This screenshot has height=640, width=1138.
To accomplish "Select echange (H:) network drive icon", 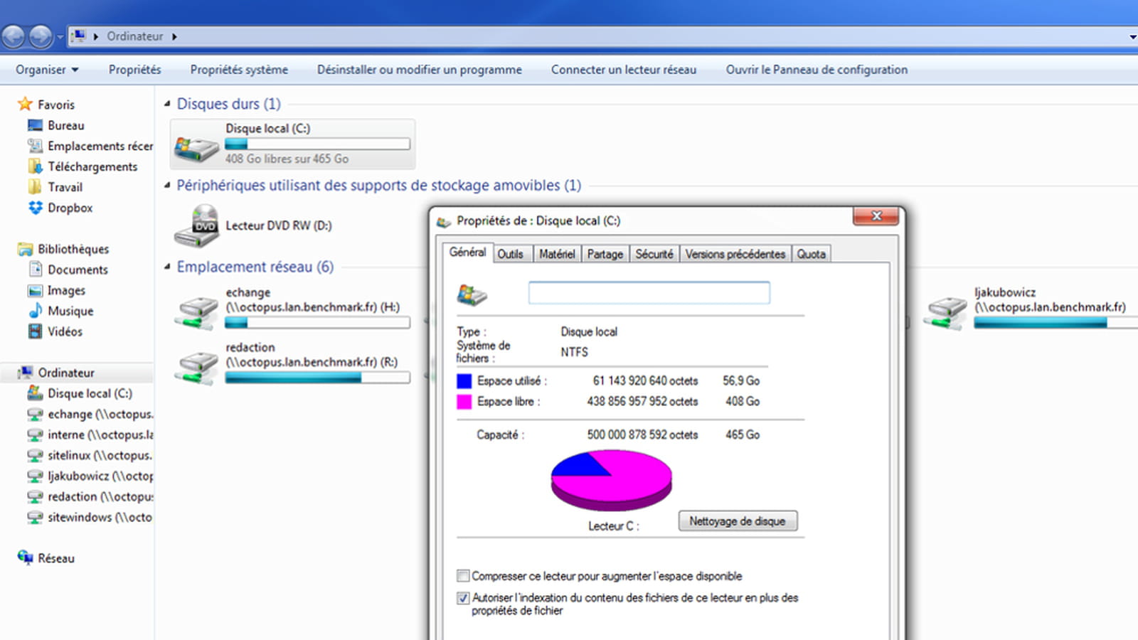I will coord(197,313).
